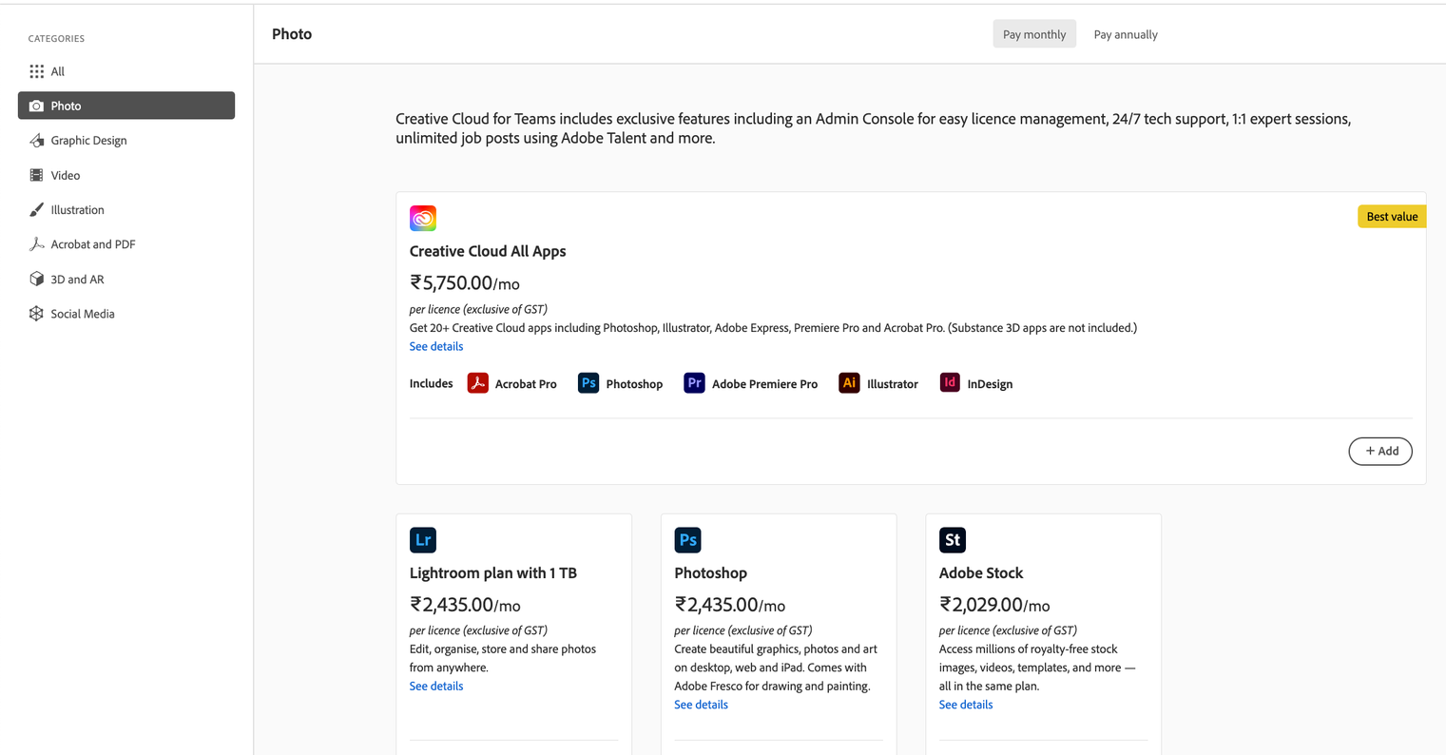1446x755 pixels.
Task: Click the Photoshop icon in Includes row
Action: pos(588,383)
